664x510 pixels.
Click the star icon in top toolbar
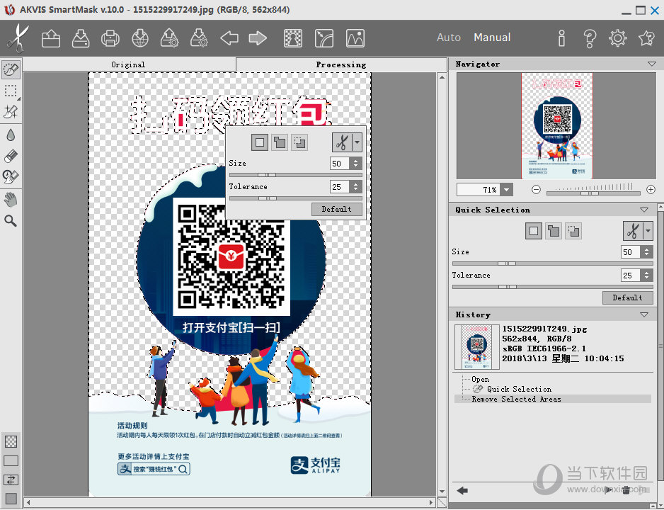(x=646, y=38)
